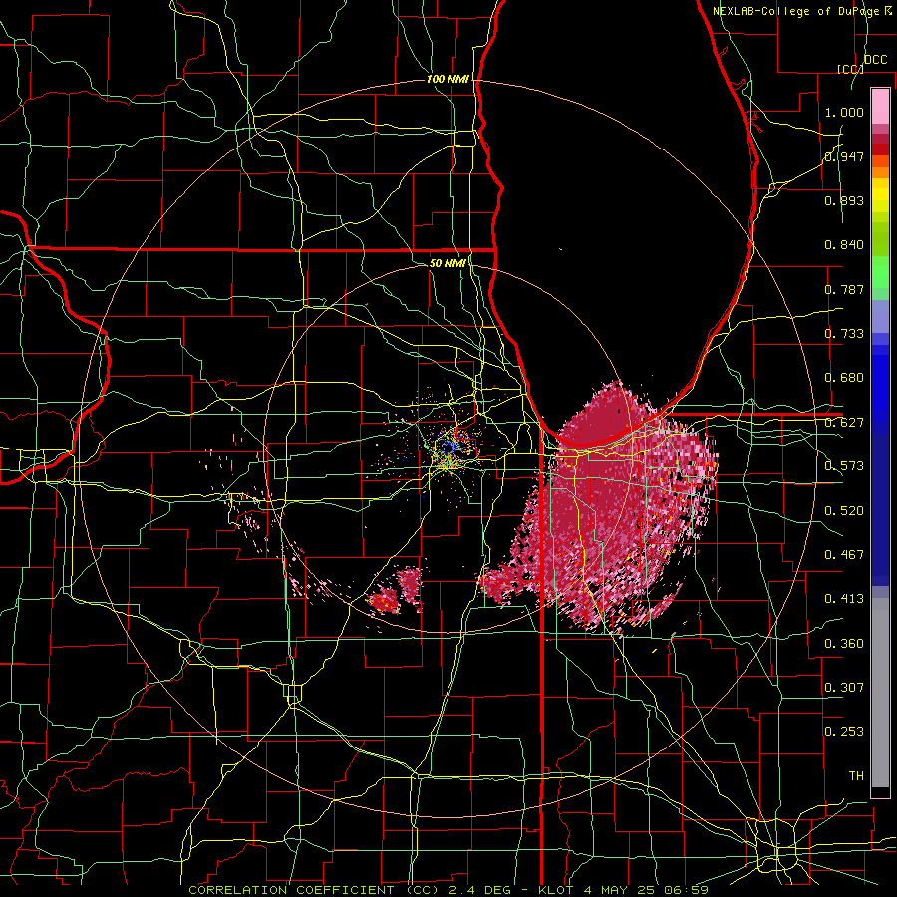Click the CORRELATION COEFFICIENT (CC) footer title
The image size is (897, 897).
tap(314, 890)
